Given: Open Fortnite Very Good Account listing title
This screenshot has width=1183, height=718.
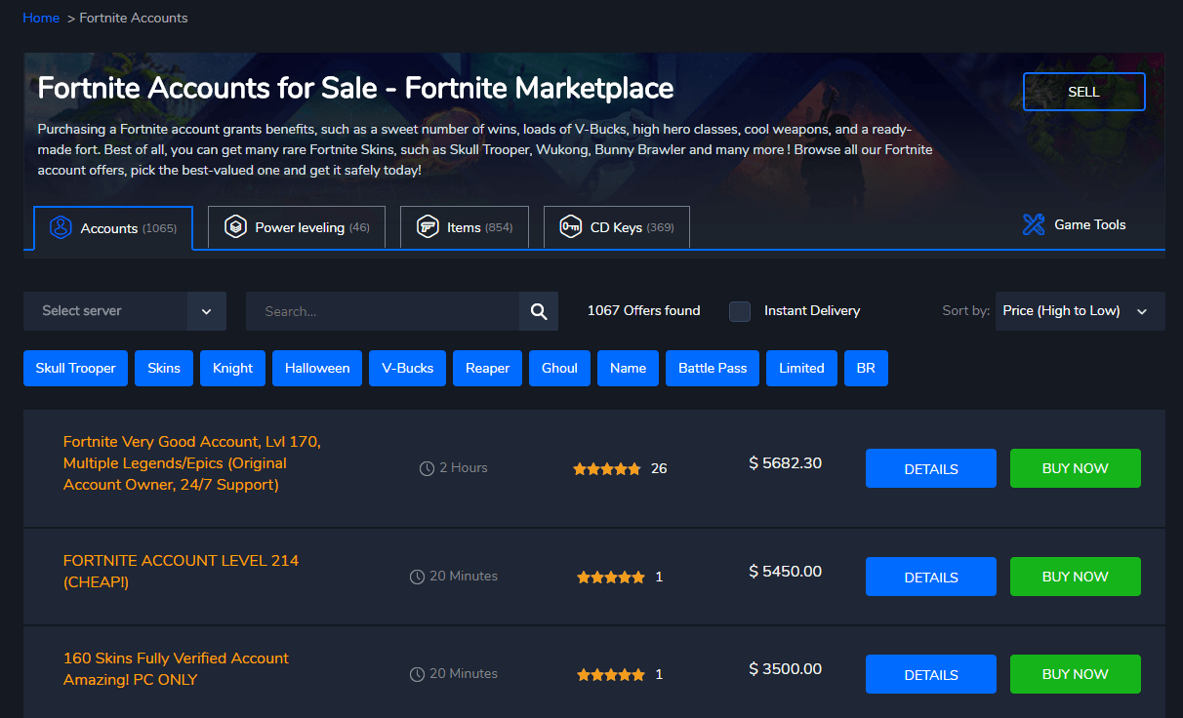Looking at the screenshot, I should coord(192,463).
